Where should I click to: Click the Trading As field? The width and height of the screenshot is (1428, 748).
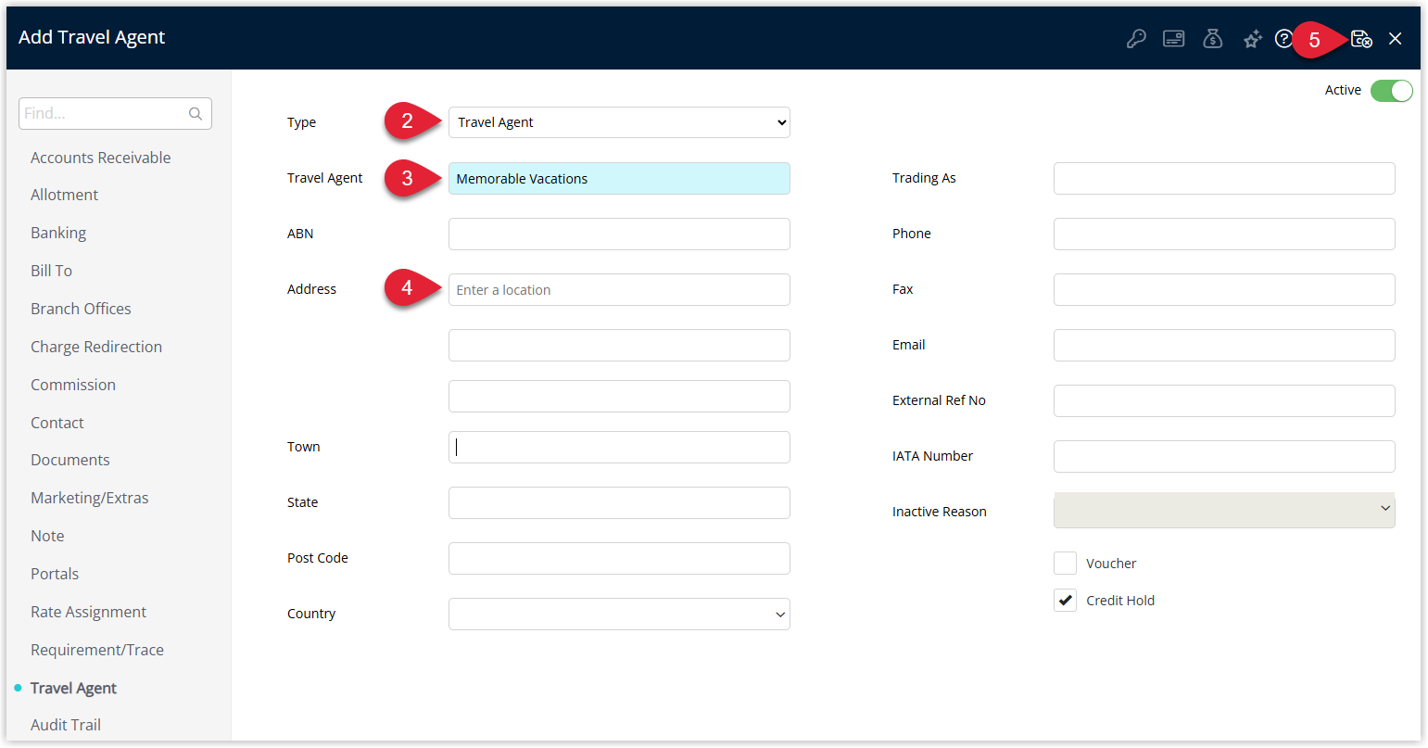[1224, 178]
